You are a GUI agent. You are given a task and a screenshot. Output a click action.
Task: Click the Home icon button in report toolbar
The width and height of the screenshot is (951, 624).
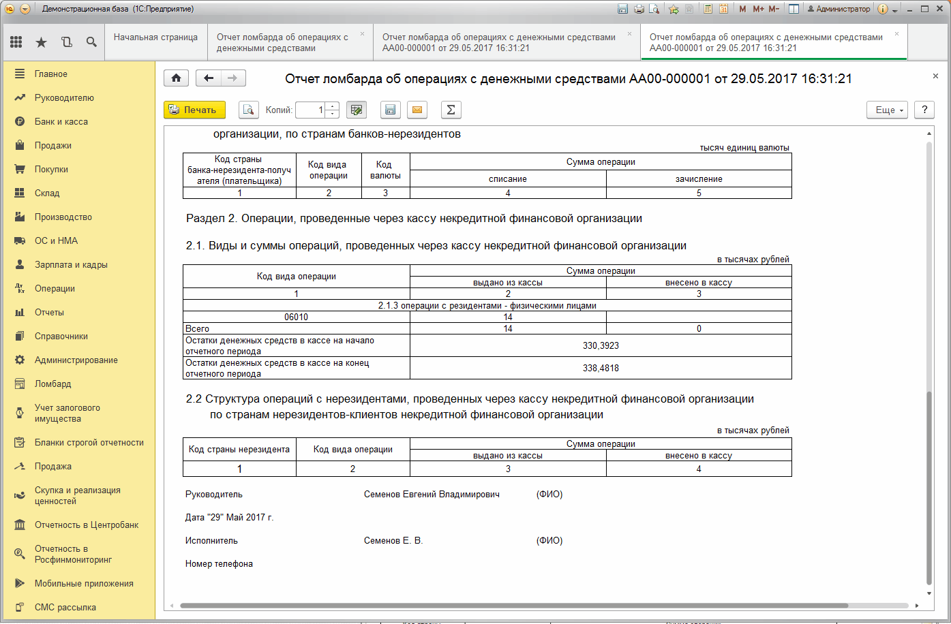176,78
